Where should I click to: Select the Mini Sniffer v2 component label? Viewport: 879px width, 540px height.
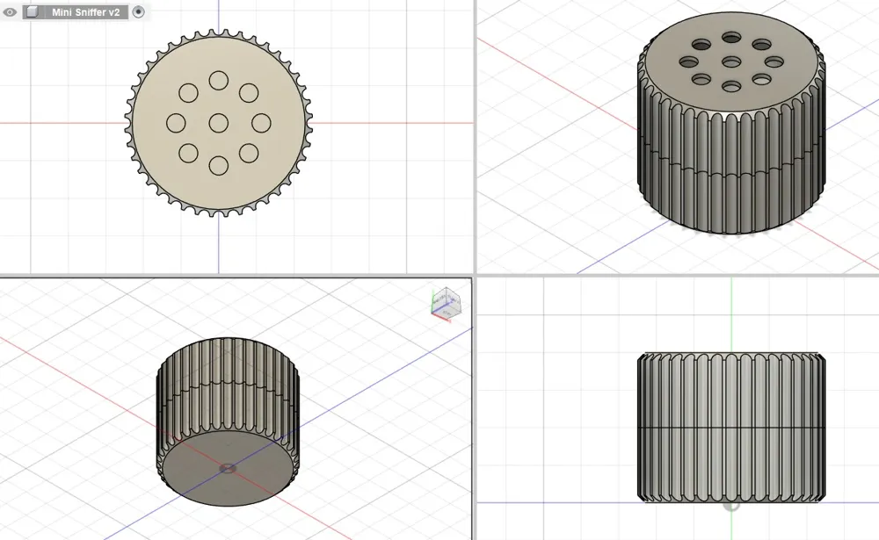(86, 11)
